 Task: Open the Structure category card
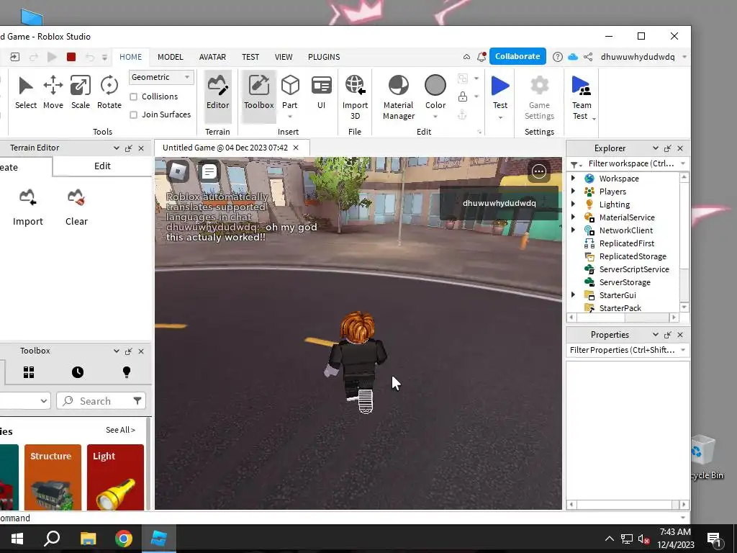[53, 477]
